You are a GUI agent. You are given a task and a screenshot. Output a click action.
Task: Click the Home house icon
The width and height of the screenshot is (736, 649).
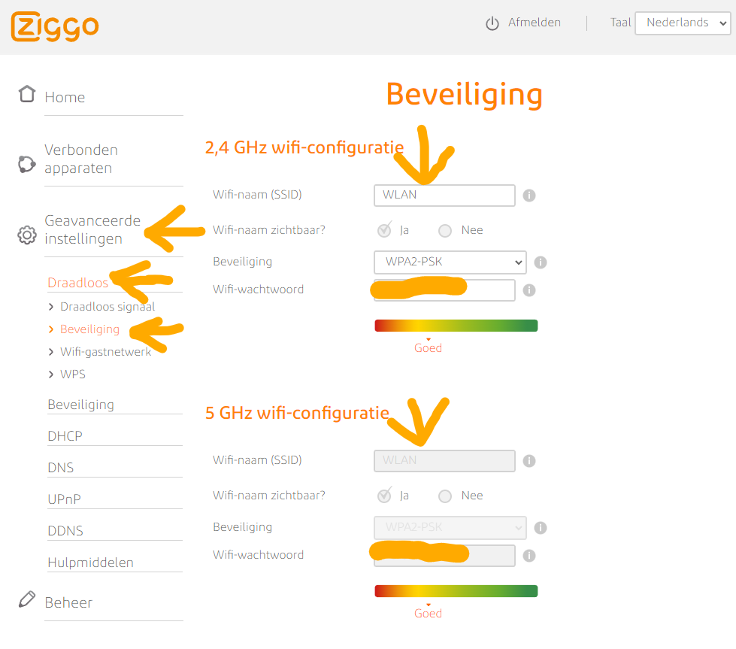(27, 95)
